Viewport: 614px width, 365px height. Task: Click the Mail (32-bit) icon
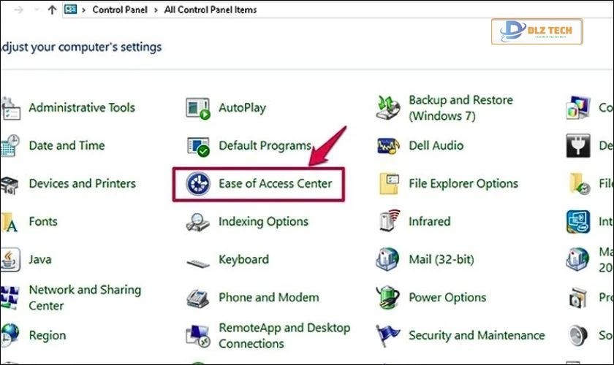[389, 260]
